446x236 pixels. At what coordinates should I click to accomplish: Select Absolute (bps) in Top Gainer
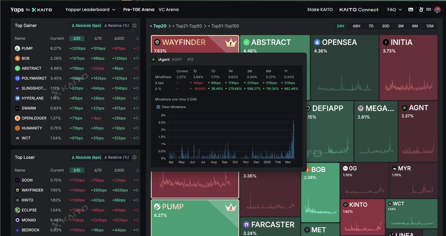87,26
